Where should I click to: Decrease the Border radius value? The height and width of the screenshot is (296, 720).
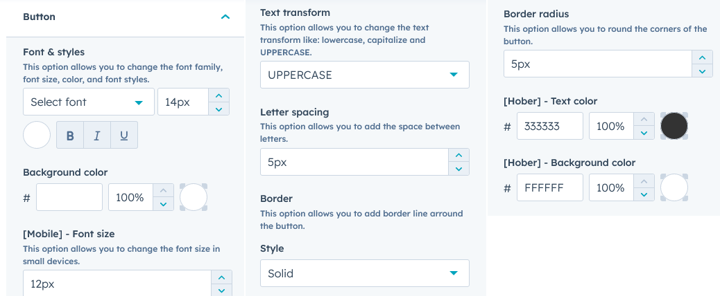[x=702, y=71]
